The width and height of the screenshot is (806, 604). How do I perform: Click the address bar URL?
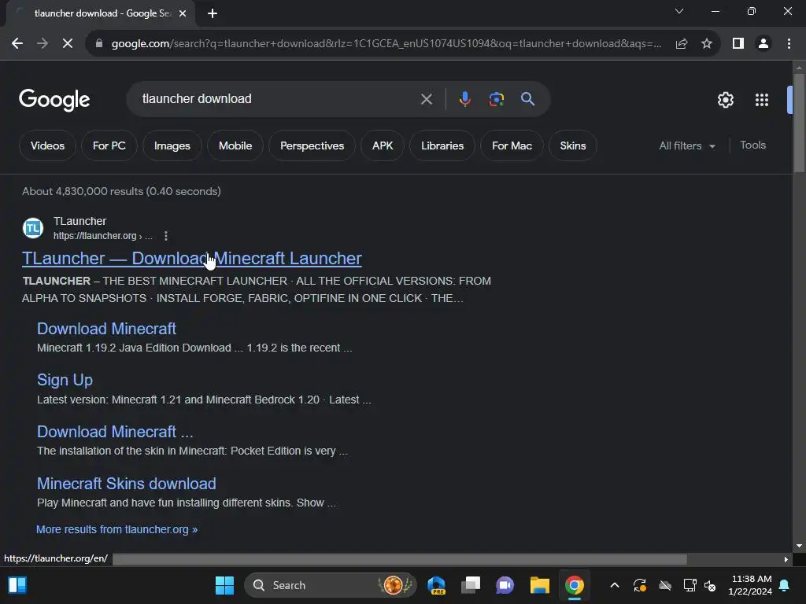[x=386, y=44]
